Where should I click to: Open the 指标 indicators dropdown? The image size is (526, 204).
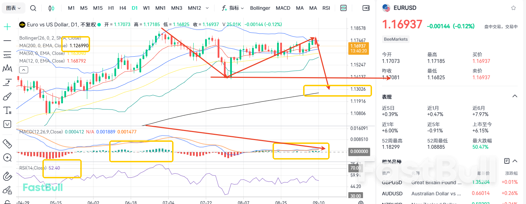coord(233,8)
